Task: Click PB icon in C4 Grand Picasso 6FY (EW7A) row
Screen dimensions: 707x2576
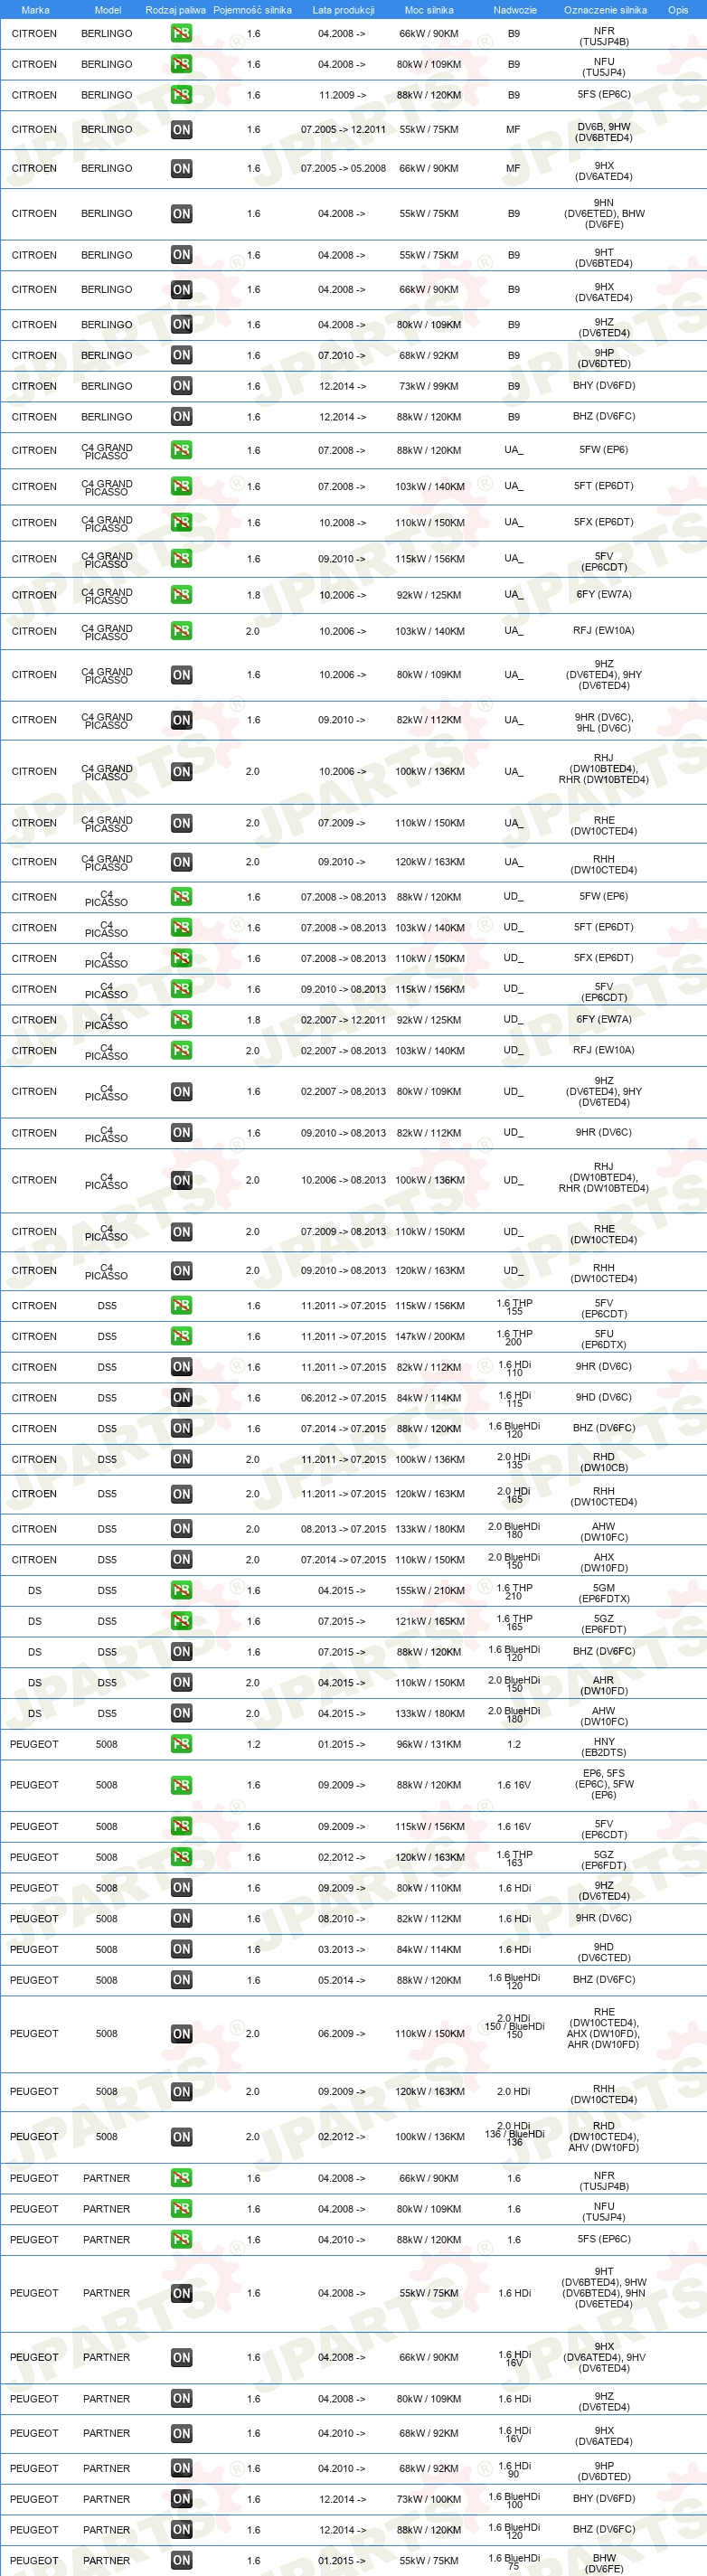Action: [181, 595]
